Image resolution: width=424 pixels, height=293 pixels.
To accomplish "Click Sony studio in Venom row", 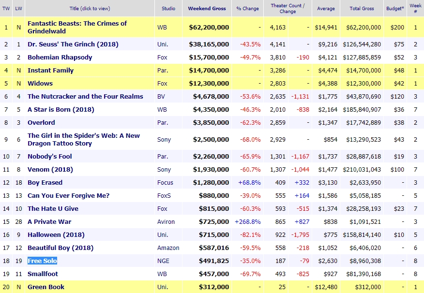I will (x=164, y=170).
